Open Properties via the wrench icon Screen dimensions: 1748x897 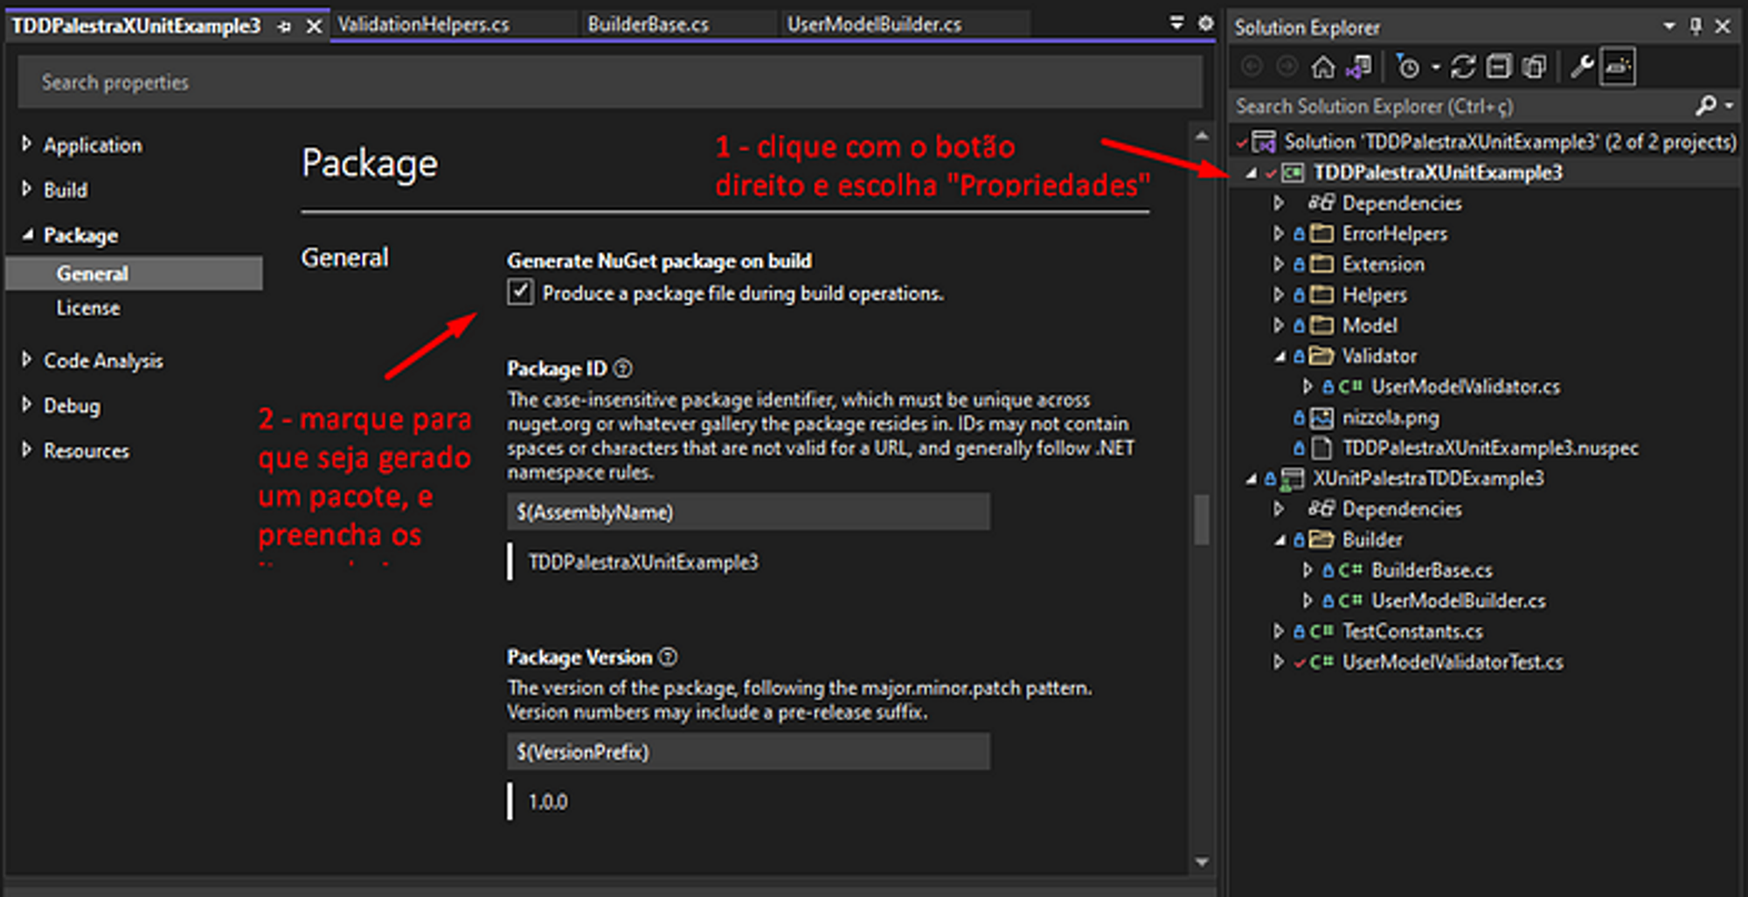click(x=1581, y=66)
